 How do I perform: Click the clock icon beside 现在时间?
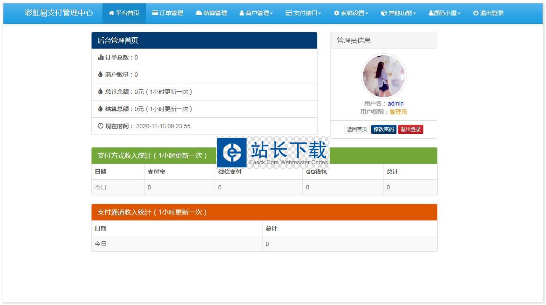[100, 126]
